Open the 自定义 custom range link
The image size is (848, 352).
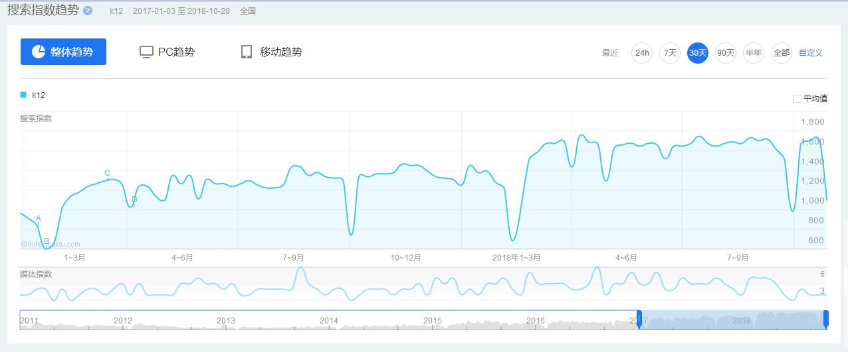coord(811,53)
